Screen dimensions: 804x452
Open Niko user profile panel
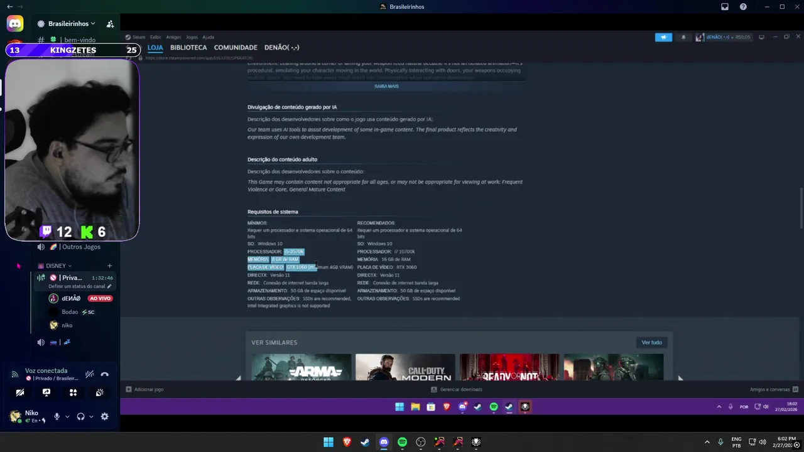(x=28, y=416)
